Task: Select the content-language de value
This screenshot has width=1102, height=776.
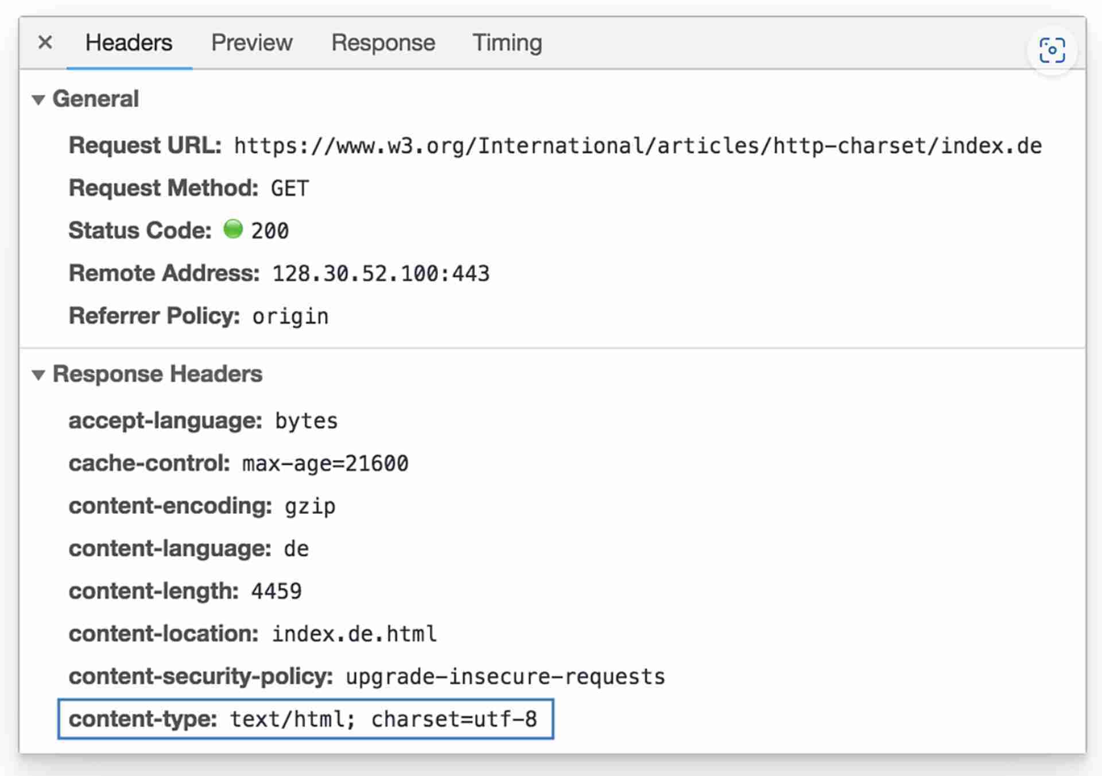Action: click(296, 549)
